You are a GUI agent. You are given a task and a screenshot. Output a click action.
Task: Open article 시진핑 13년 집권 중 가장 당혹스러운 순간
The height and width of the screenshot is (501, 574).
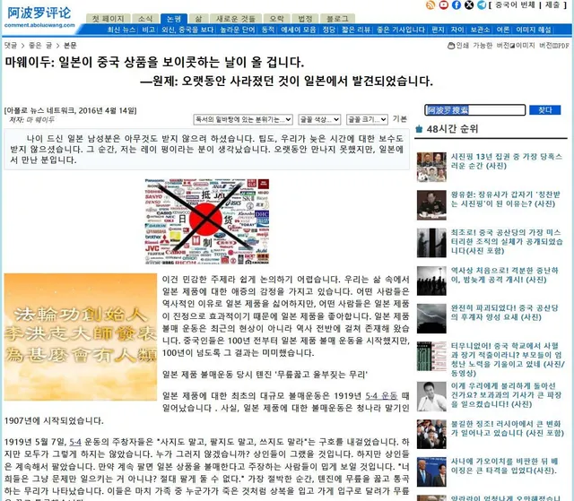pyautogui.click(x=506, y=161)
